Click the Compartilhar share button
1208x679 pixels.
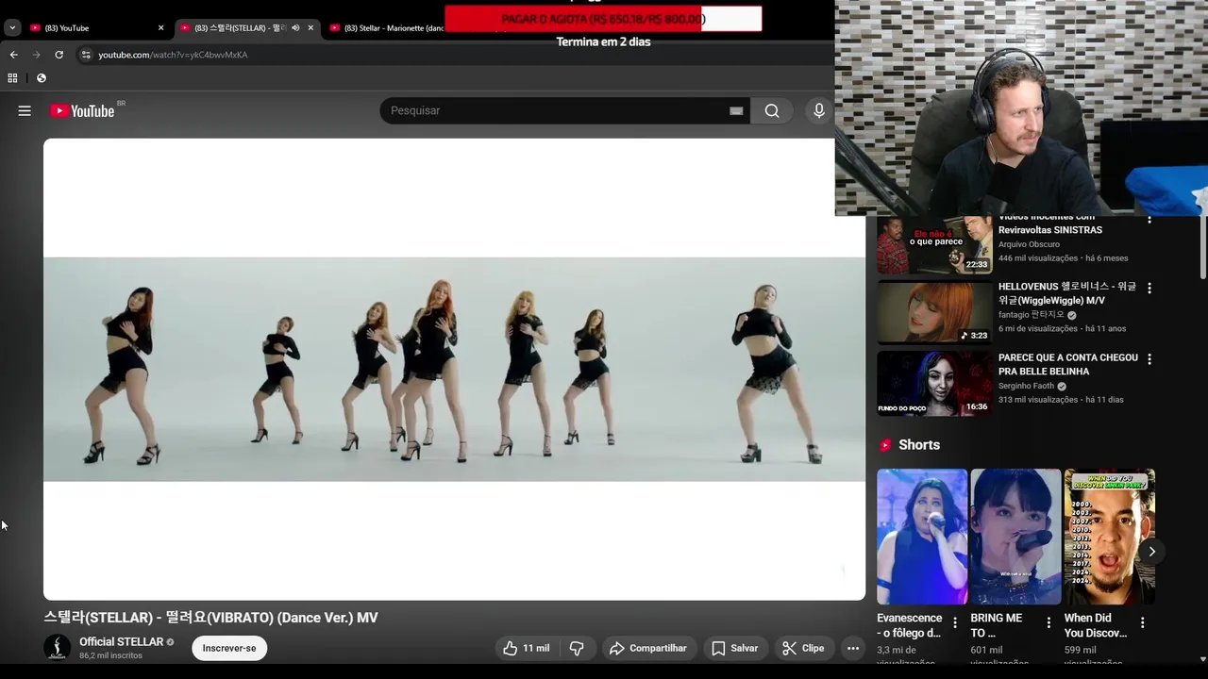pos(648,648)
